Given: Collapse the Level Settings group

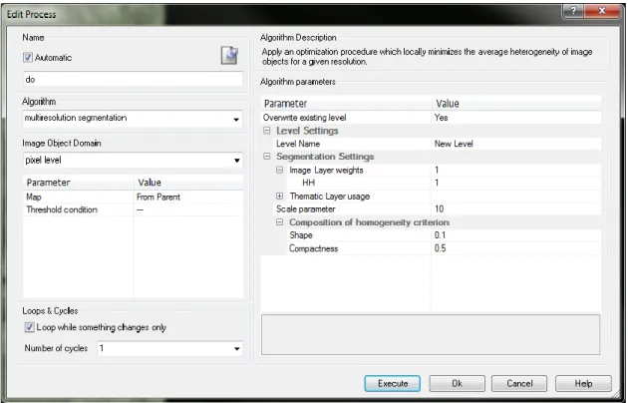Looking at the screenshot, I should click(267, 131).
